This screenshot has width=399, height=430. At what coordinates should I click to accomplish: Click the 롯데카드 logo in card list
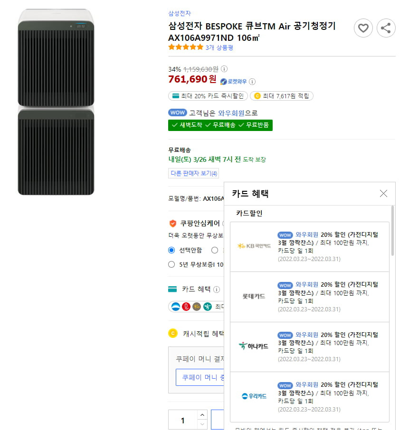(254, 296)
